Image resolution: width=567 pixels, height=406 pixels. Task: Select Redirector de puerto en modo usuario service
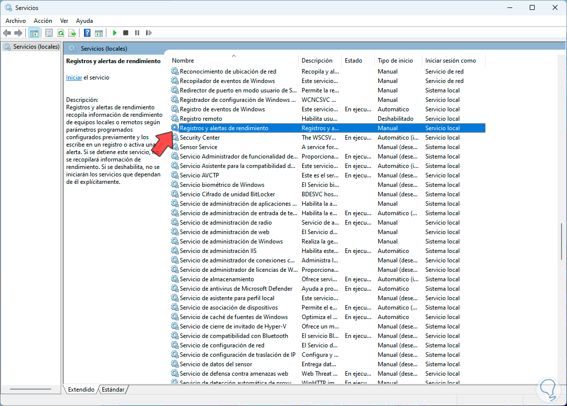238,90
